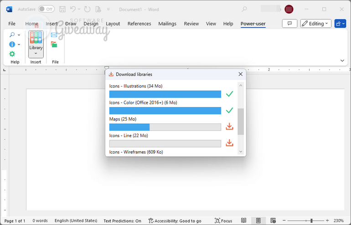
Task: Click checkmark beside Icons - Illustrations
Action: point(229,94)
